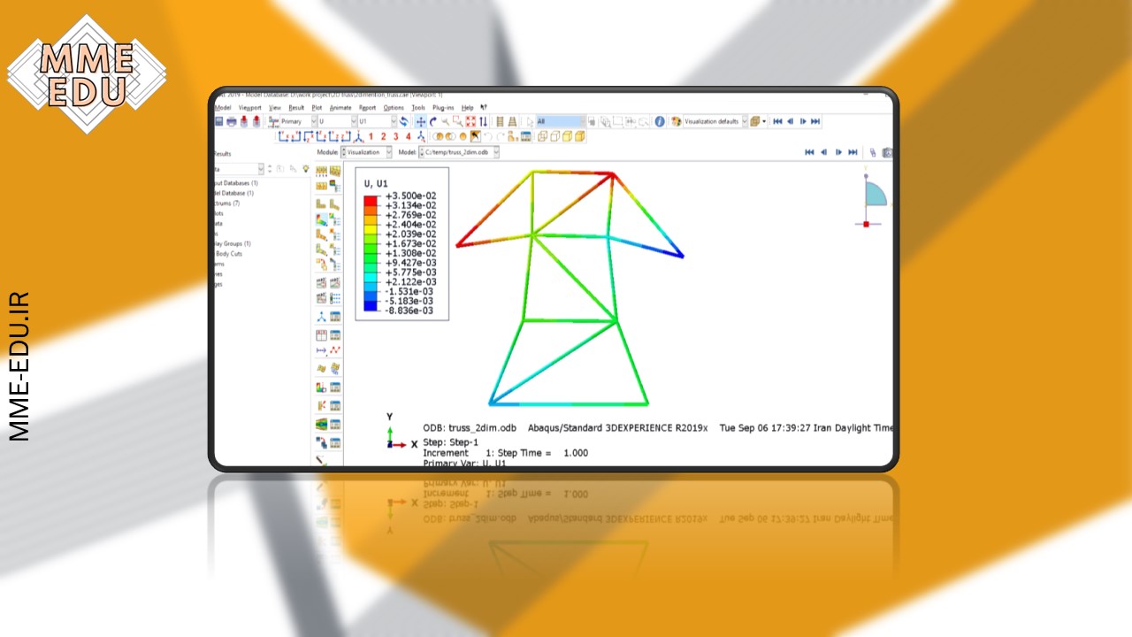
Task: Select the Box zoom tool
Action: tap(457, 121)
